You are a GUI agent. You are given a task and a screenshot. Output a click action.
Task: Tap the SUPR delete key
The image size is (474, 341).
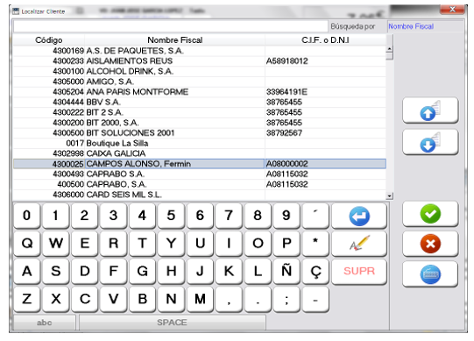coord(359,271)
